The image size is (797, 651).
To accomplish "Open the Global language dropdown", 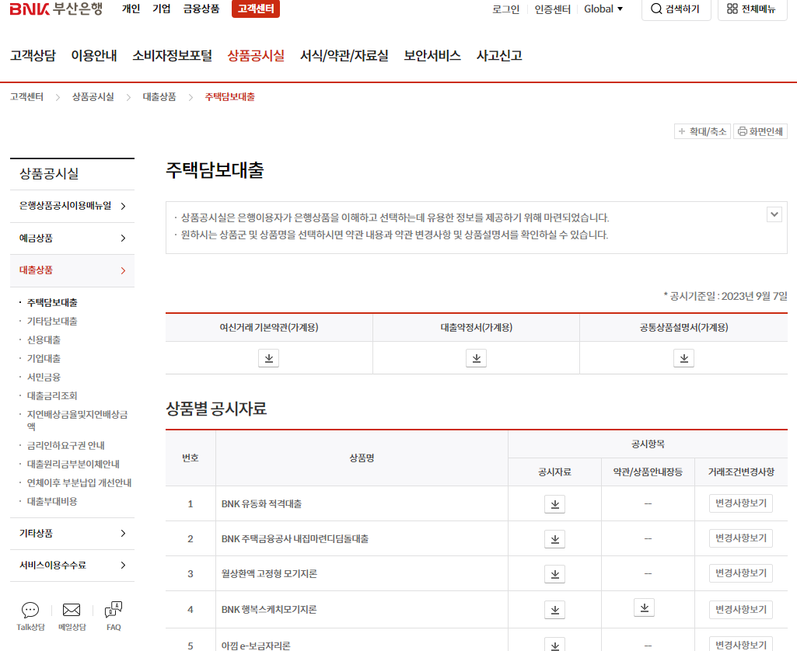I will click(x=603, y=9).
